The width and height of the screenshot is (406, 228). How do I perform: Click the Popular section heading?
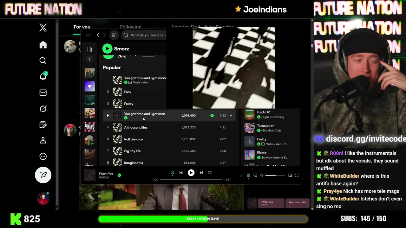click(112, 67)
